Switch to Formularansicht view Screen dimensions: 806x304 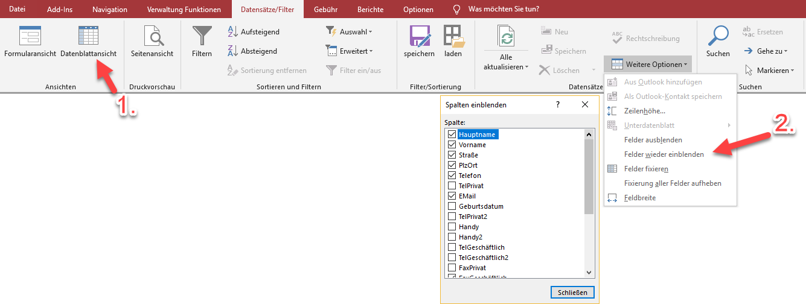(30, 42)
